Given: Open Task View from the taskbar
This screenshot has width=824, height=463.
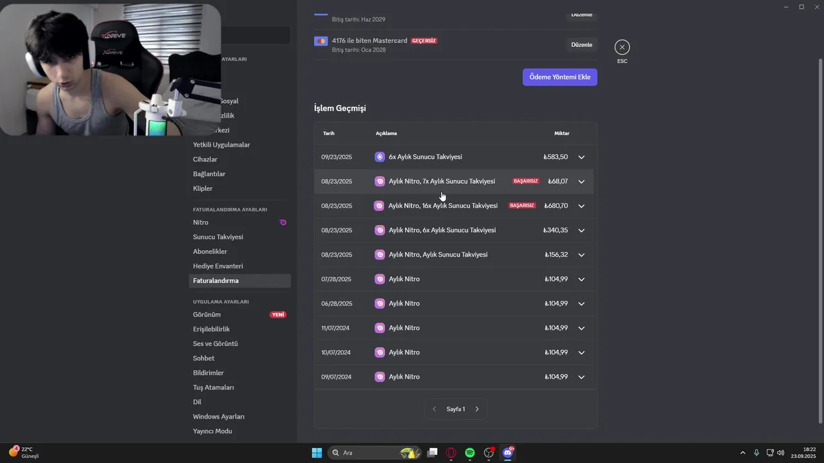Looking at the screenshot, I should [433, 453].
